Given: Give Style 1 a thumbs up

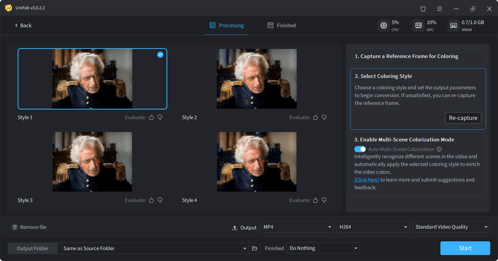Looking at the screenshot, I should [151, 117].
